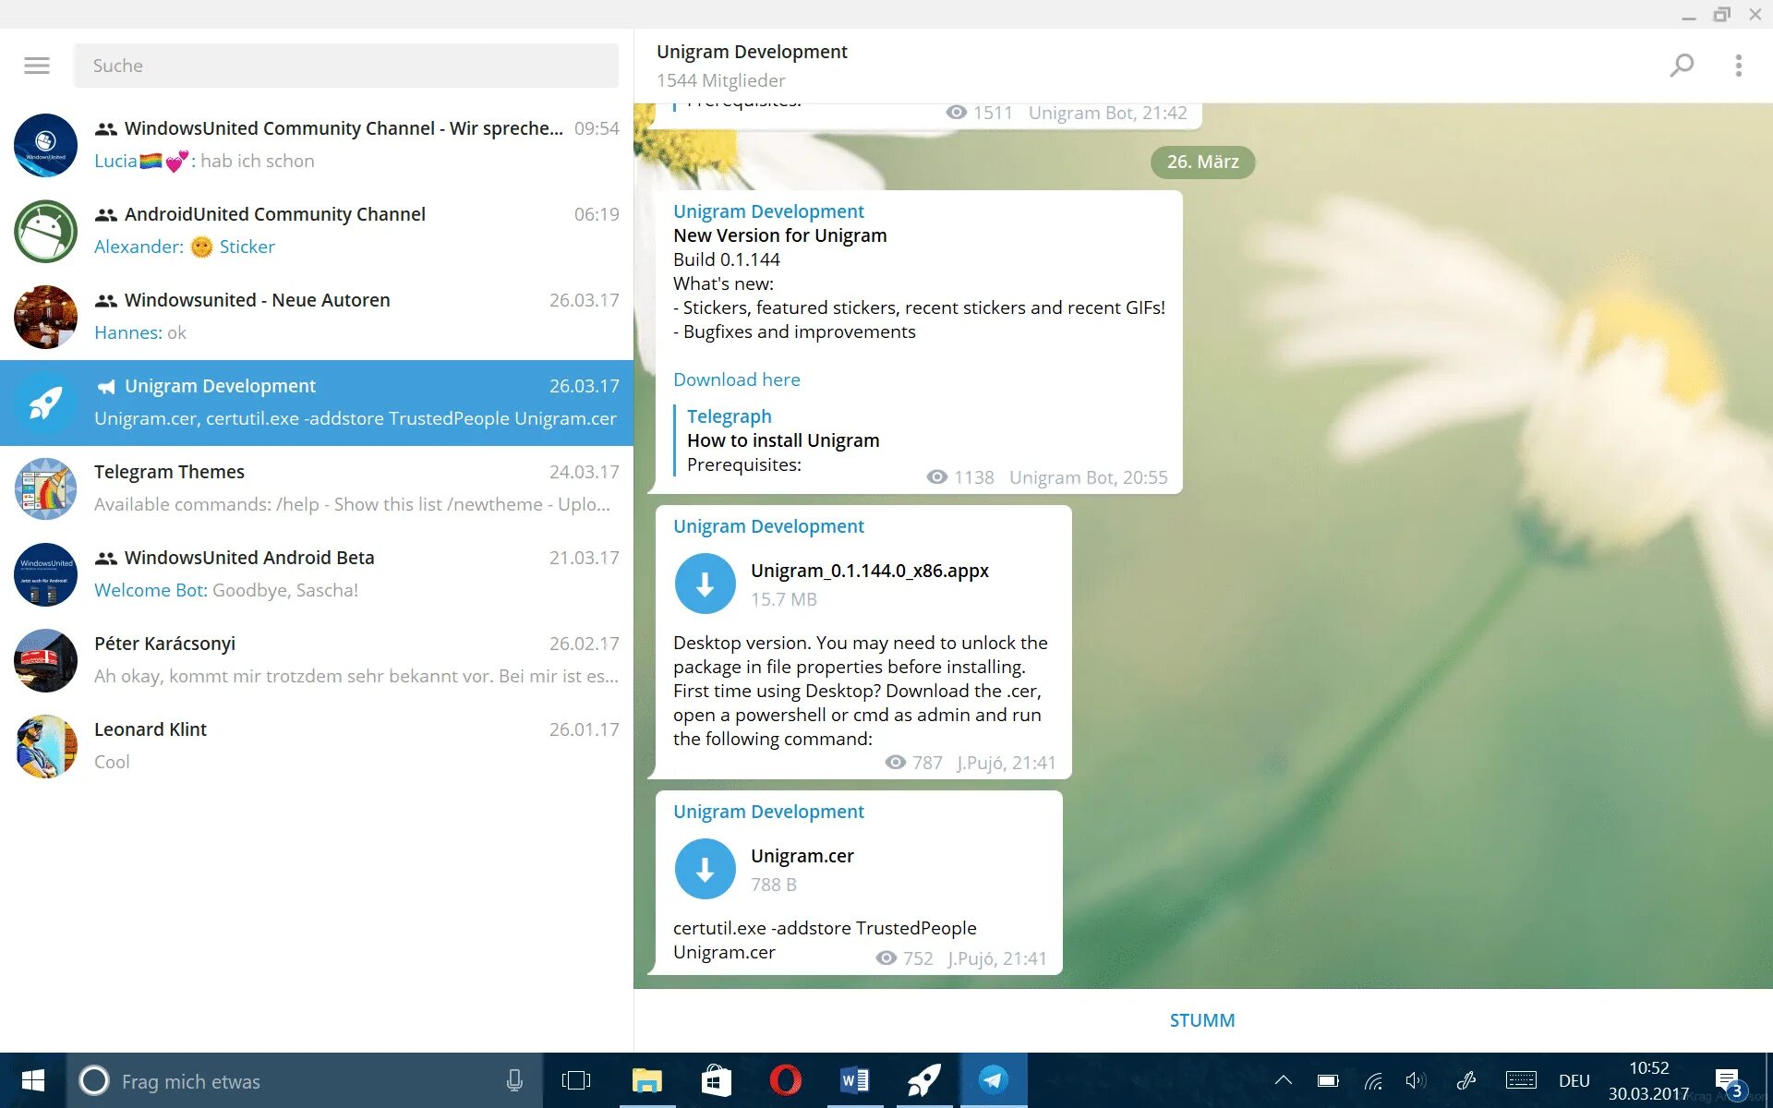Click the Unigram.cer download button icon

pyautogui.click(x=704, y=867)
